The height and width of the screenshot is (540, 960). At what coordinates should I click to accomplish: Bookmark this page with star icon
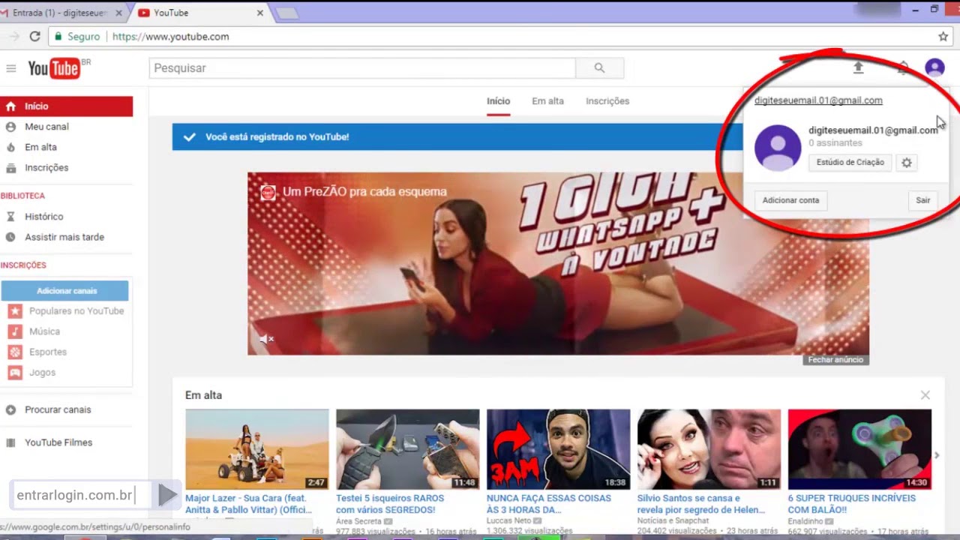(943, 36)
